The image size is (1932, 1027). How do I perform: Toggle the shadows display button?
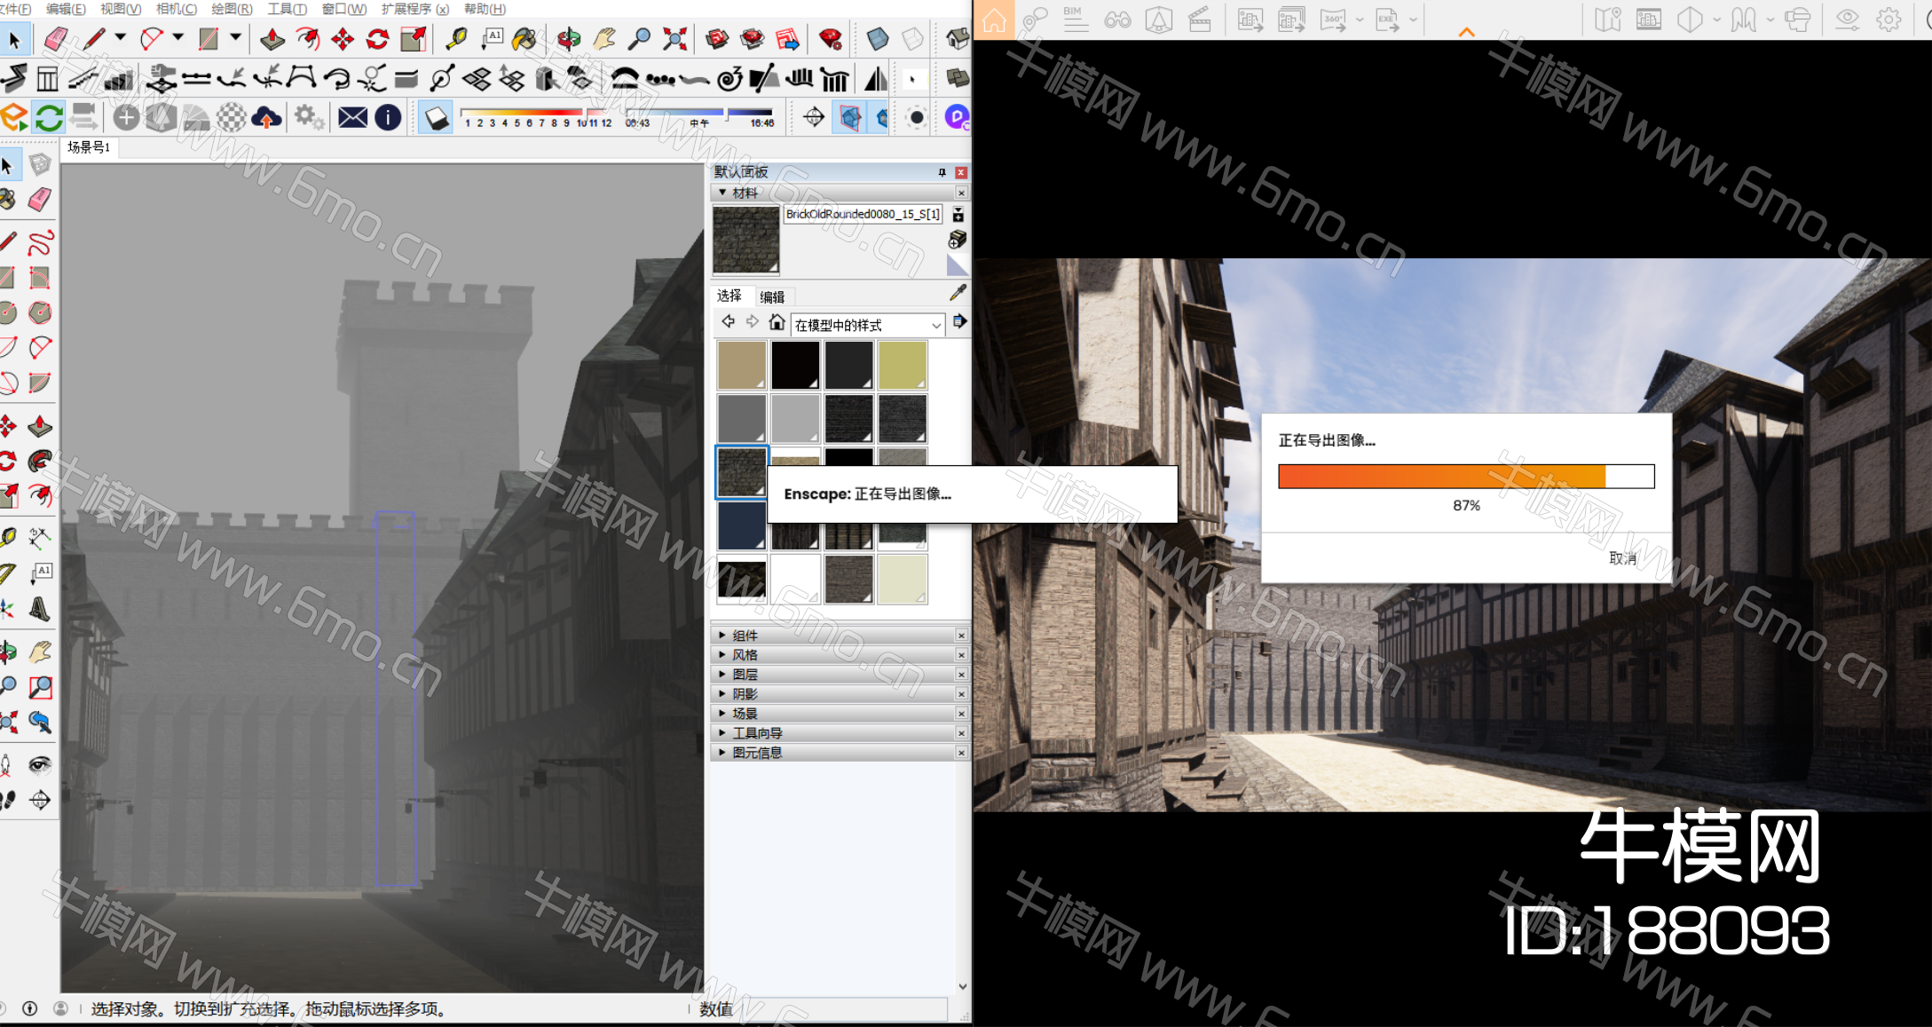[436, 117]
